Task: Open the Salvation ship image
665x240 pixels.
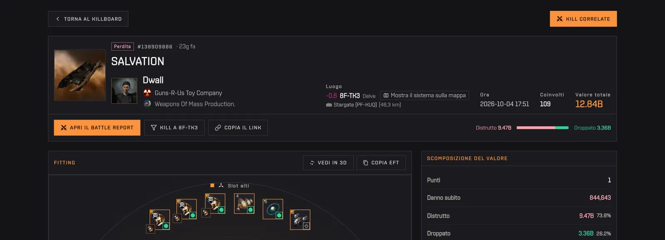Action: 80,75
